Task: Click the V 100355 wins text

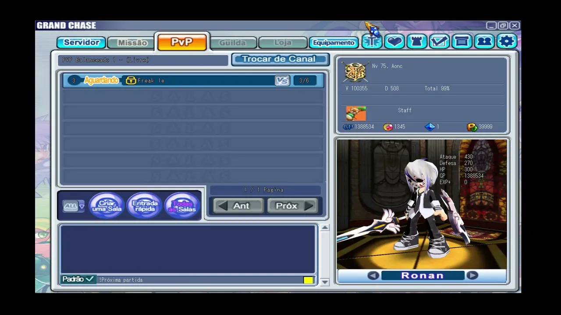Action: pyautogui.click(x=356, y=88)
